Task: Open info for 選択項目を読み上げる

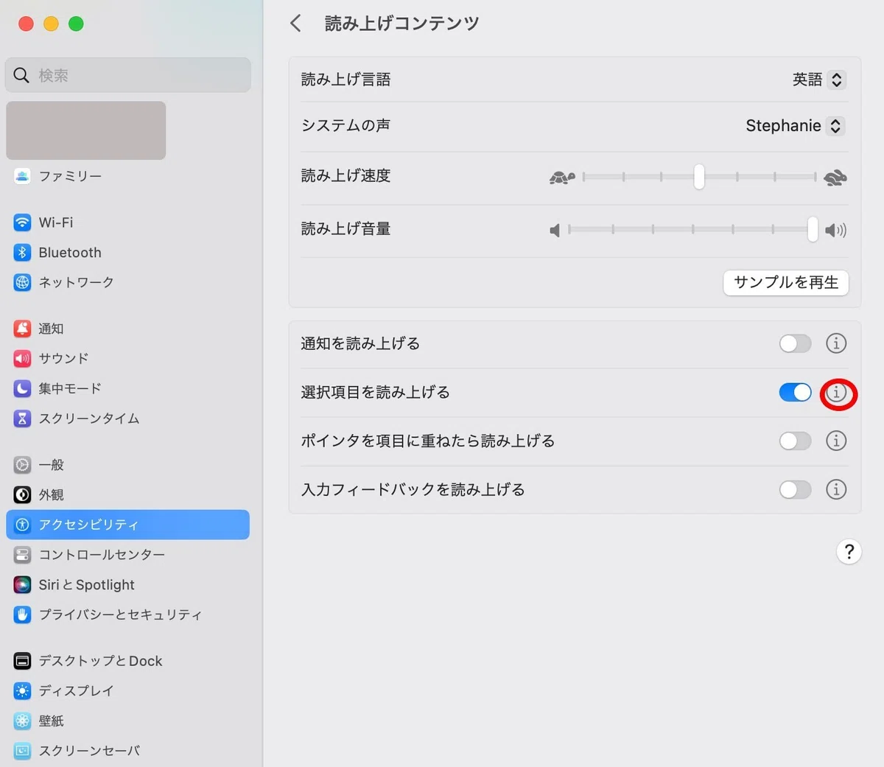Action: pyautogui.click(x=836, y=393)
